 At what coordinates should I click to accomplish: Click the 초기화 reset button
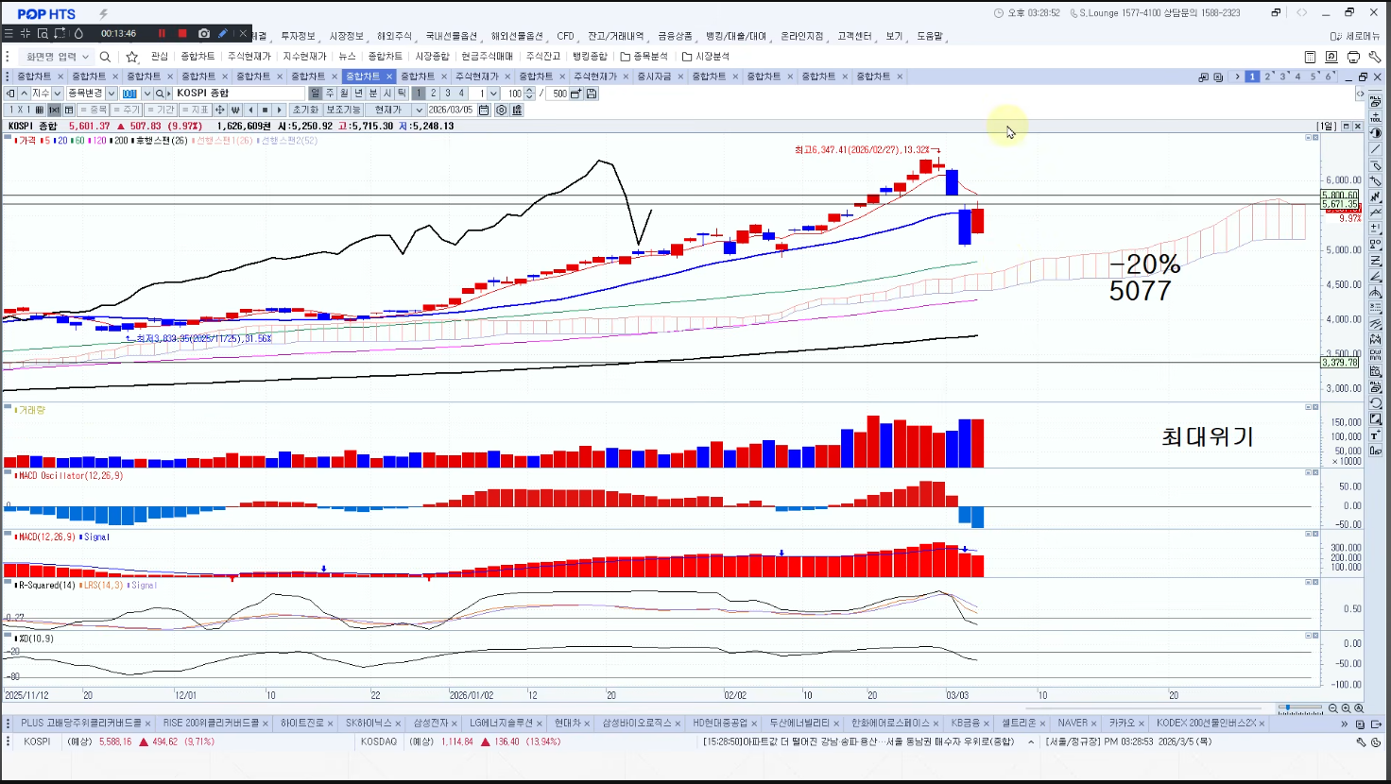click(304, 111)
